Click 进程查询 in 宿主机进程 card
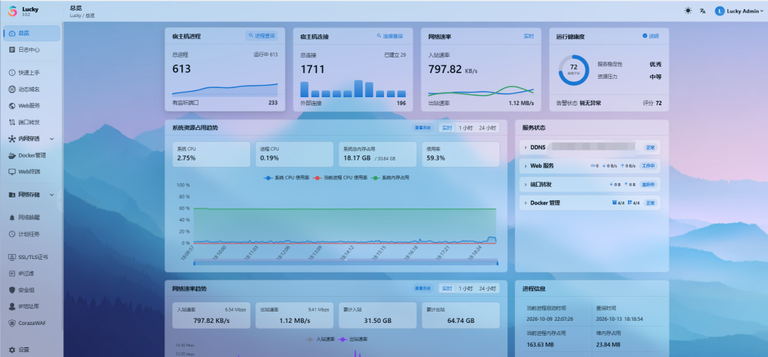This screenshot has width=768, height=357. click(x=262, y=36)
